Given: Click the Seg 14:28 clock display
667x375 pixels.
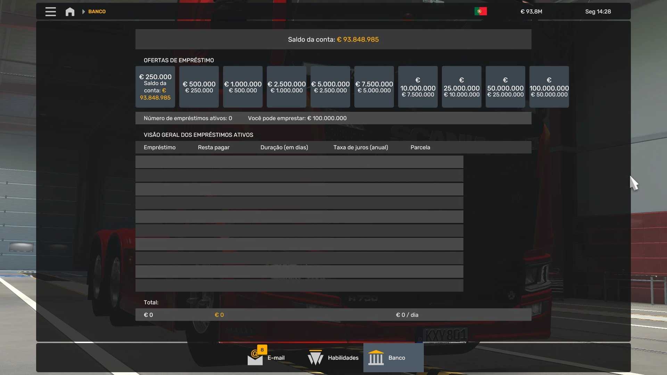Looking at the screenshot, I should click(598, 11).
